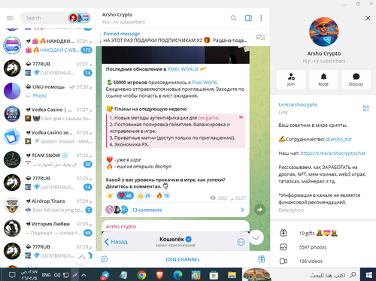Open the PIXEL WORLD link in the post heading
Image resolution: width=376 pixels, height=281 pixels.
point(183,69)
